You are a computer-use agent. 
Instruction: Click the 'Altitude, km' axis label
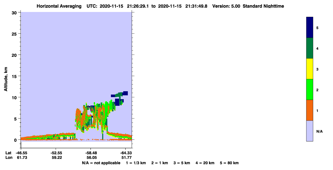point(6,79)
